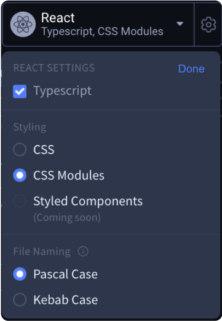The height and width of the screenshot is (321, 222).
Task: Click the File Naming label text
Action: tap(42, 251)
